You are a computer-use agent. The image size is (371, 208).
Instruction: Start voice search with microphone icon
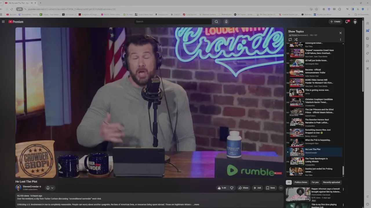click(226, 22)
